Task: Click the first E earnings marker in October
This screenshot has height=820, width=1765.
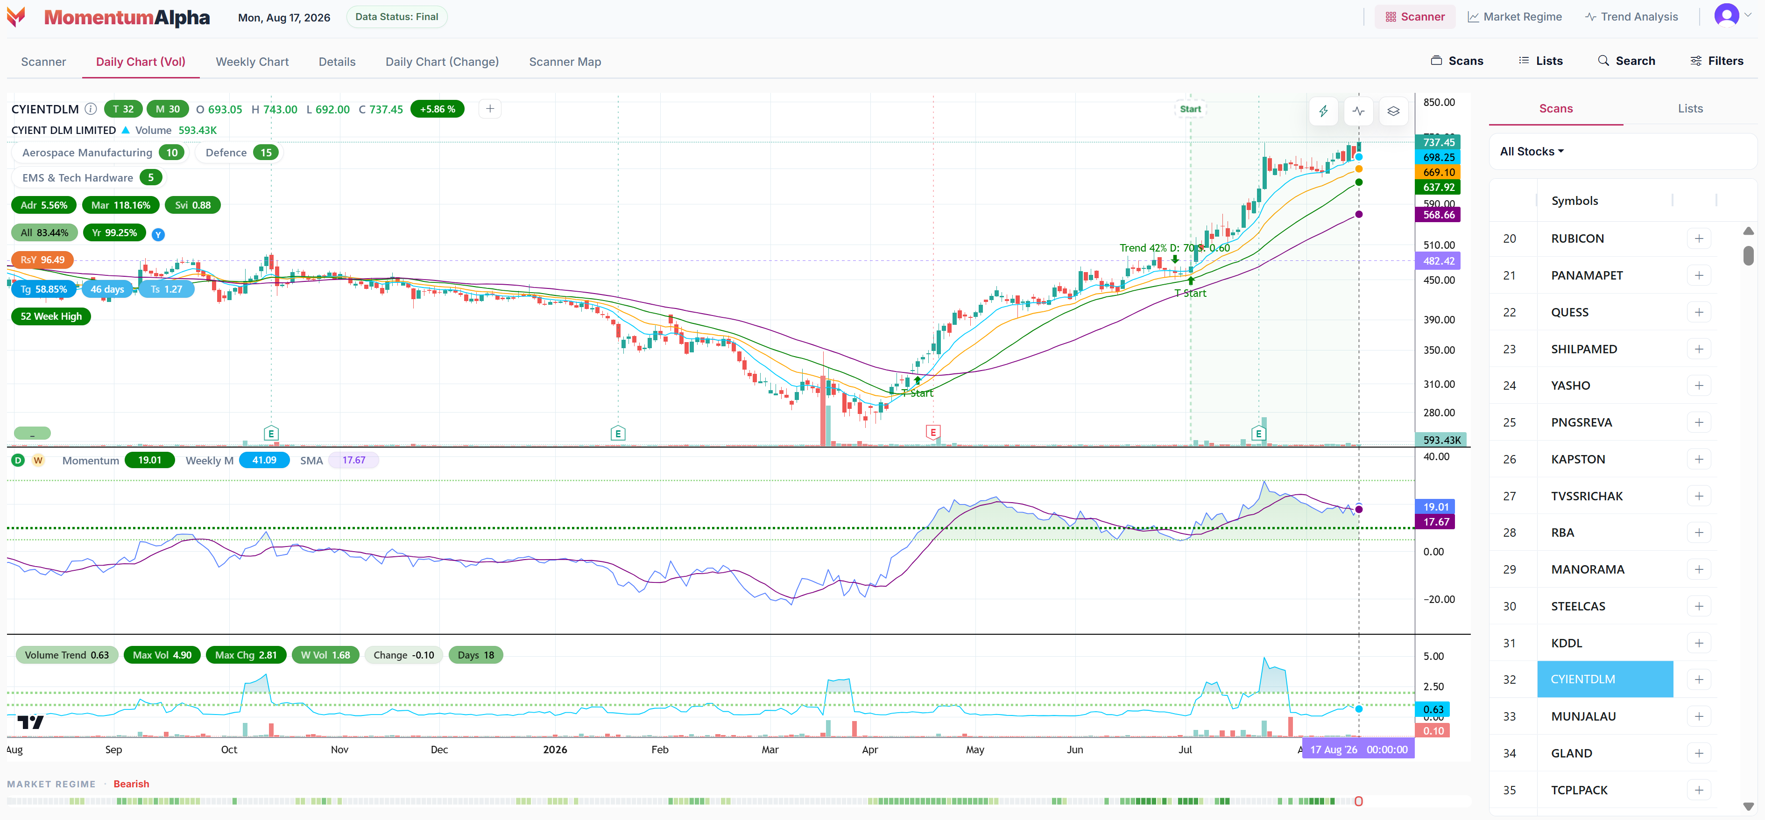Action: pos(271,433)
